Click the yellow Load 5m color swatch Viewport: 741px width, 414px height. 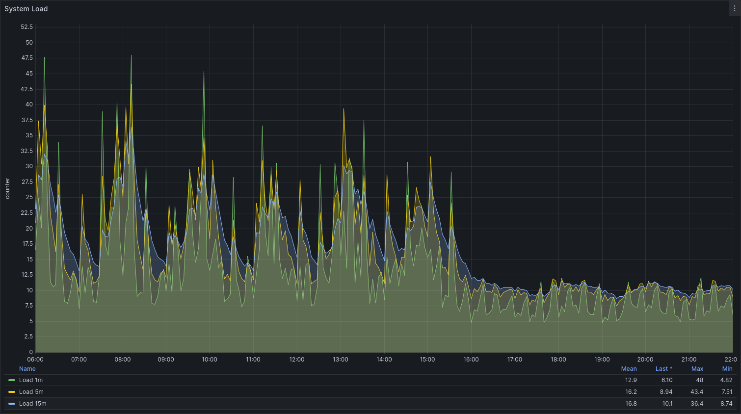click(x=12, y=392)
